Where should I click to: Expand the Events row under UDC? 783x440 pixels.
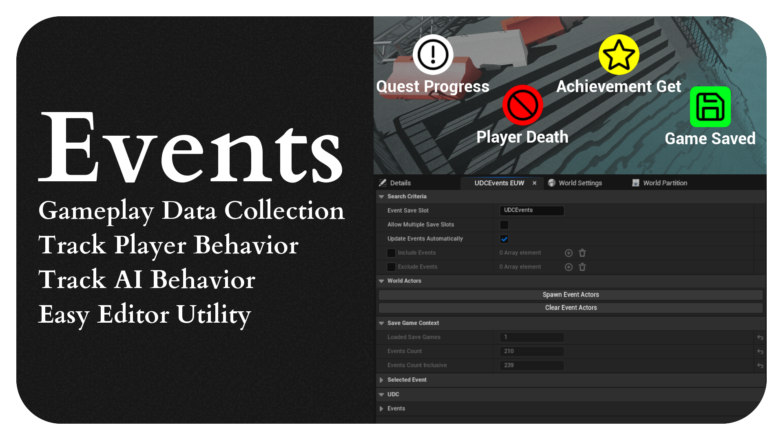[381, 409]
